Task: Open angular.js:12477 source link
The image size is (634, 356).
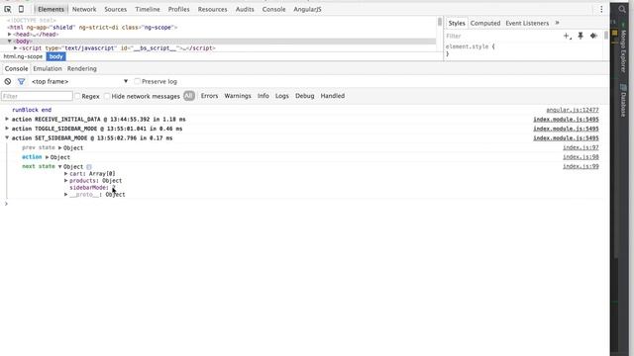Action: coord(573,110)
